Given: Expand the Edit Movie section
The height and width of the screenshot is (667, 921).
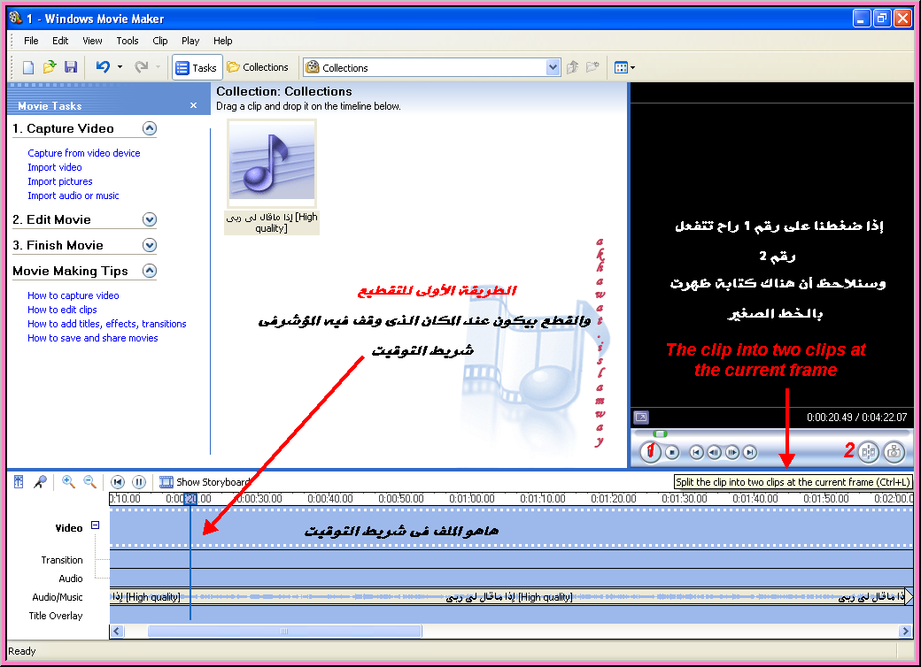Looking at the screenshot, I should pos(150,219).
